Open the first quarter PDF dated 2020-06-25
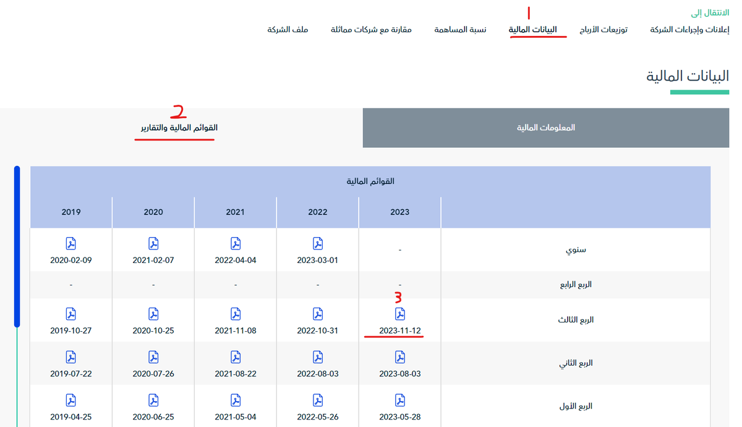The height and width of the screenshot is (427, 742). tap(153, 400)
